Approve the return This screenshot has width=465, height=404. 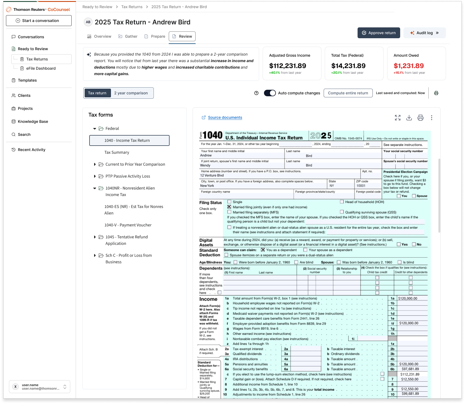coord(379,33)
